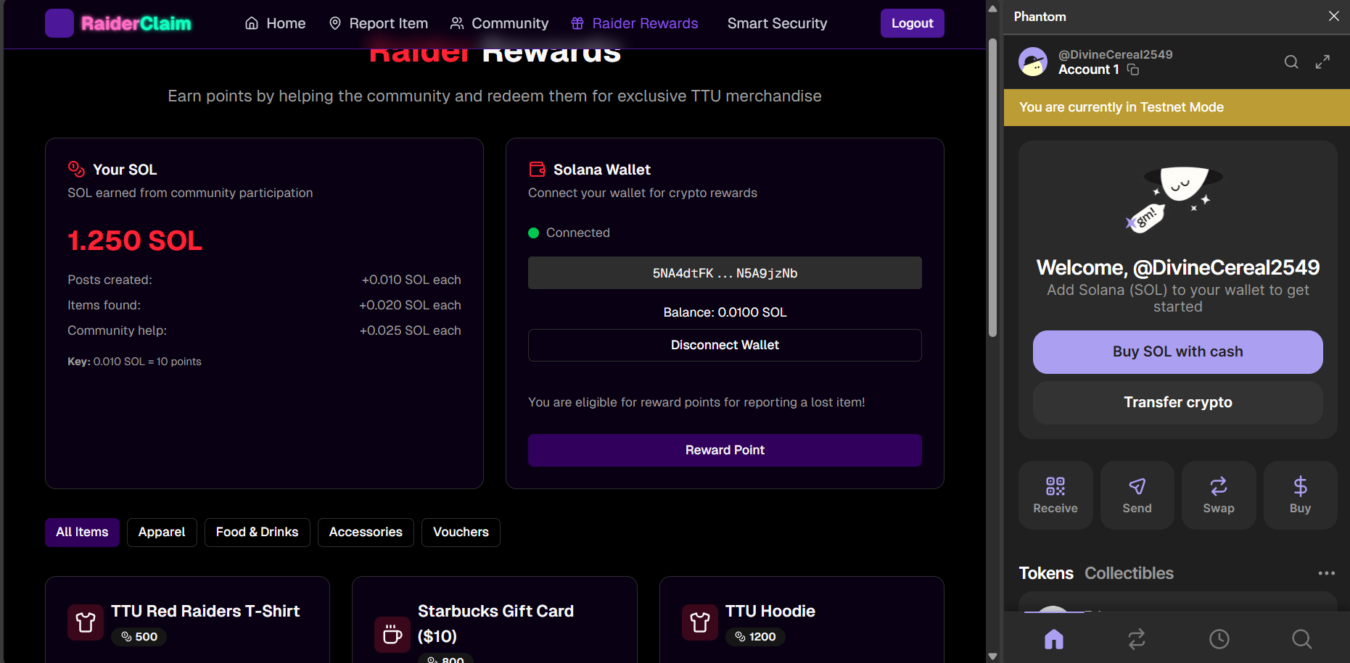
Task: Click the Connected status indicator
Action: (569, 233)
